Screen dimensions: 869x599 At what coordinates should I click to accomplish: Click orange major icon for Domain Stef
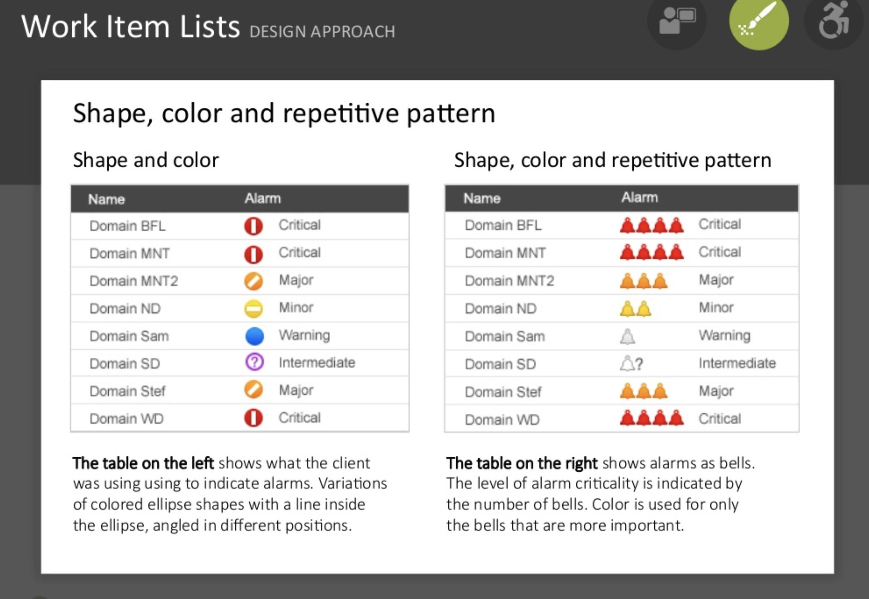pyautogui.click(x=254, y=390)
